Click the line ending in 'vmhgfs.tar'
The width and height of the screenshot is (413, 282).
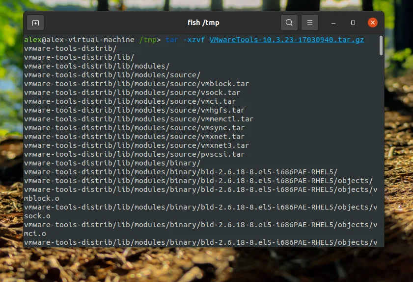(135, 110)
